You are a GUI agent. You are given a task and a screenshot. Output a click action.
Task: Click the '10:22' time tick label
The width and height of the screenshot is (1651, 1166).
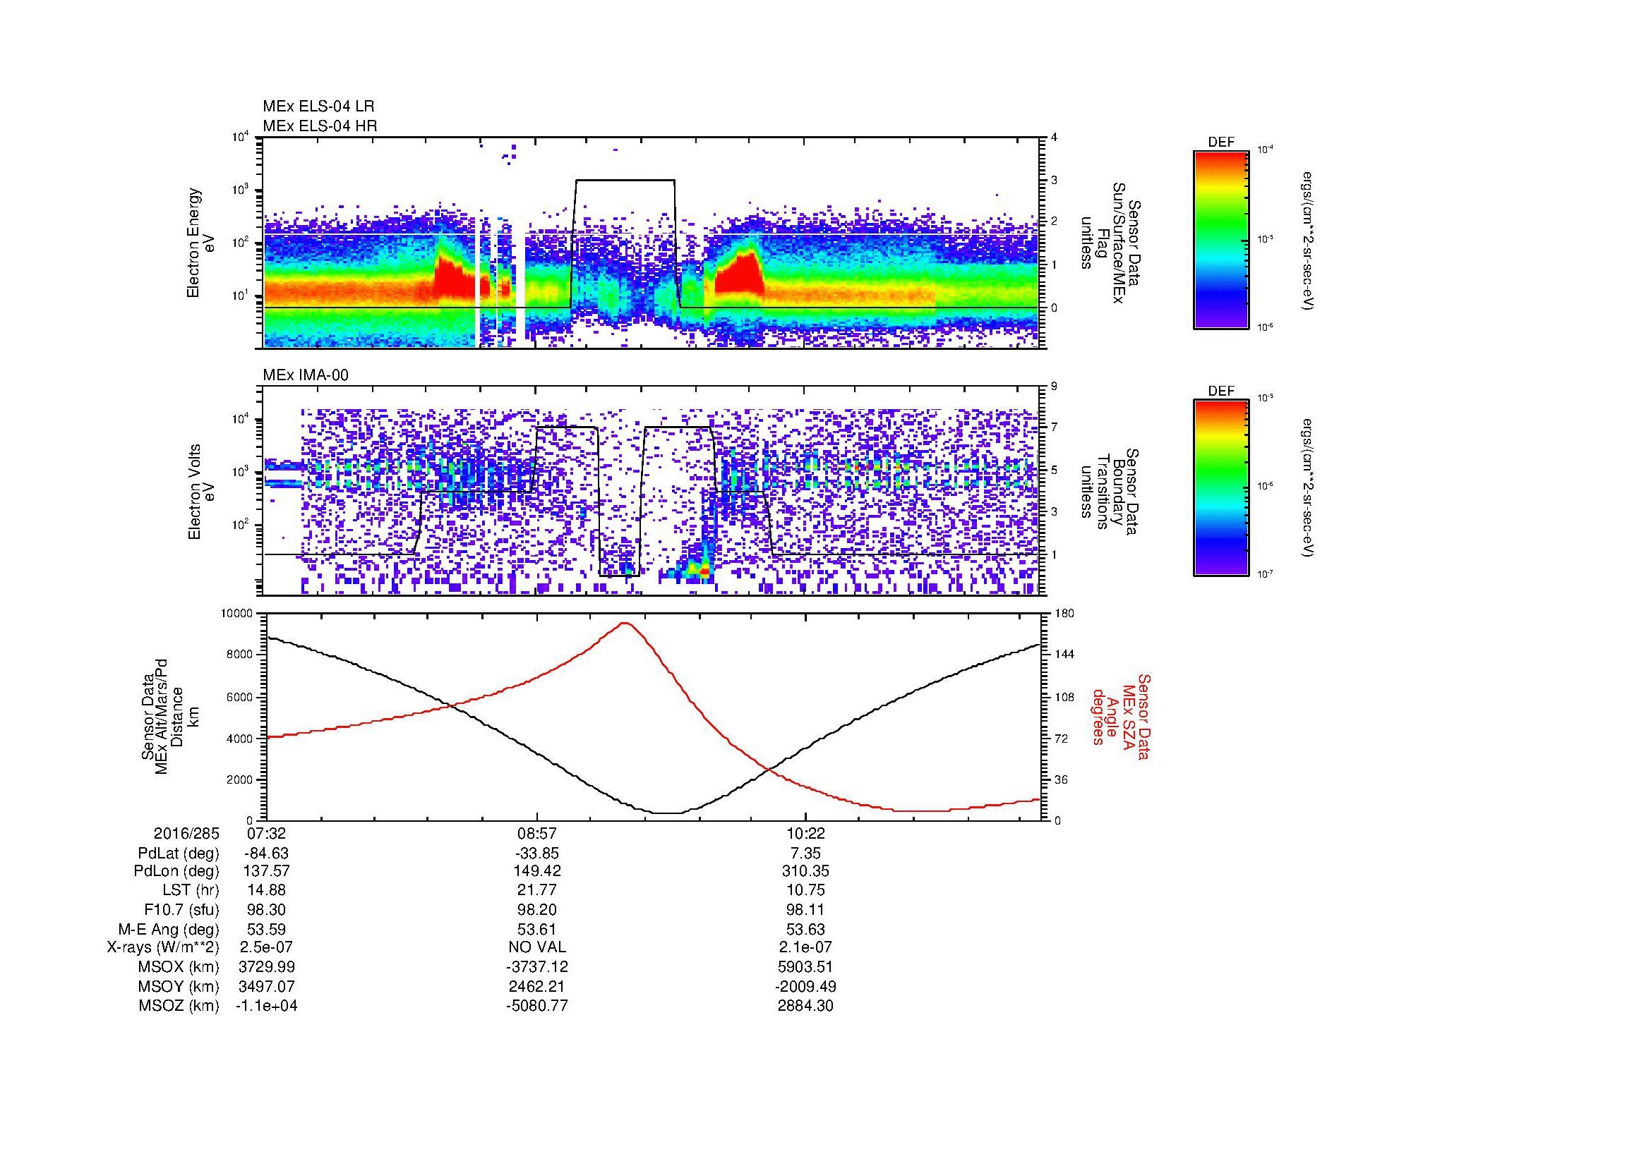click(805, 834)
